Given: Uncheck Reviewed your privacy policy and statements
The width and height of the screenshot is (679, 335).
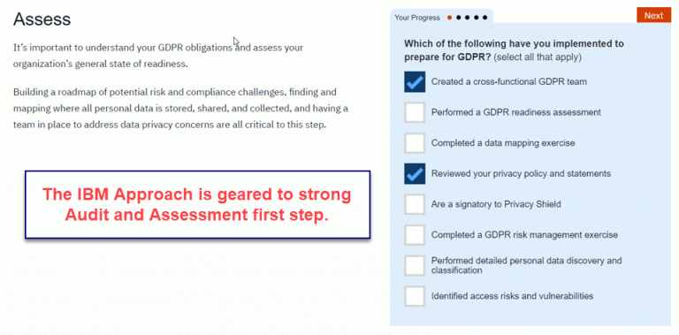Looking at the screenshot, I should coord(415,173).
